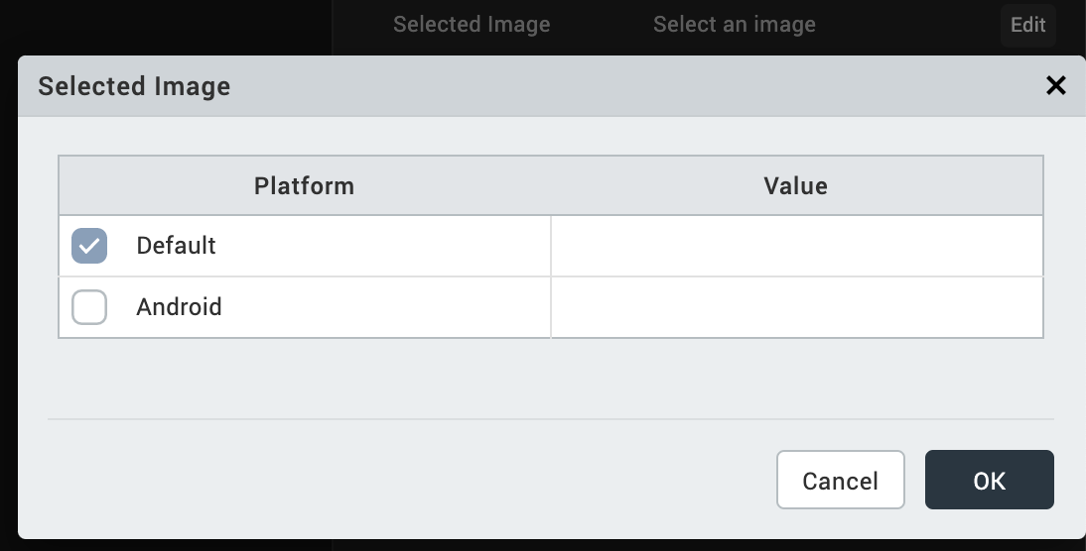Close the Selected Image dialog
The height and width of the screenshot is (551, 1086).
[x=1056, y=86]
